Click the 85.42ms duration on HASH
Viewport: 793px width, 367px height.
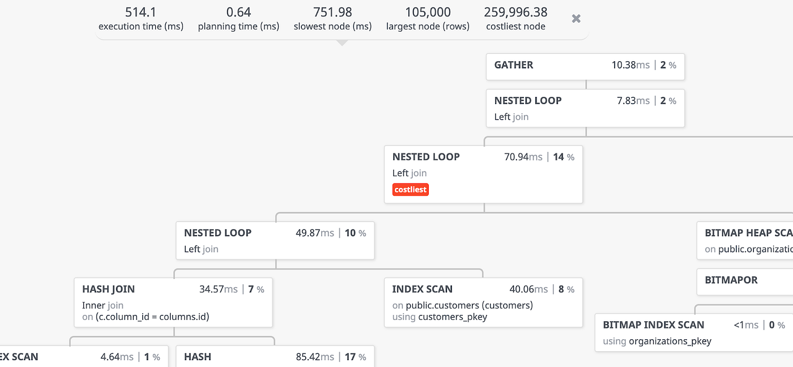315,357
